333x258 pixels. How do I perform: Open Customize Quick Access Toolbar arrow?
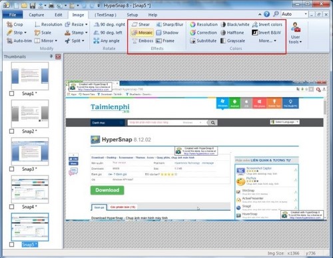(x=99, y=5)
